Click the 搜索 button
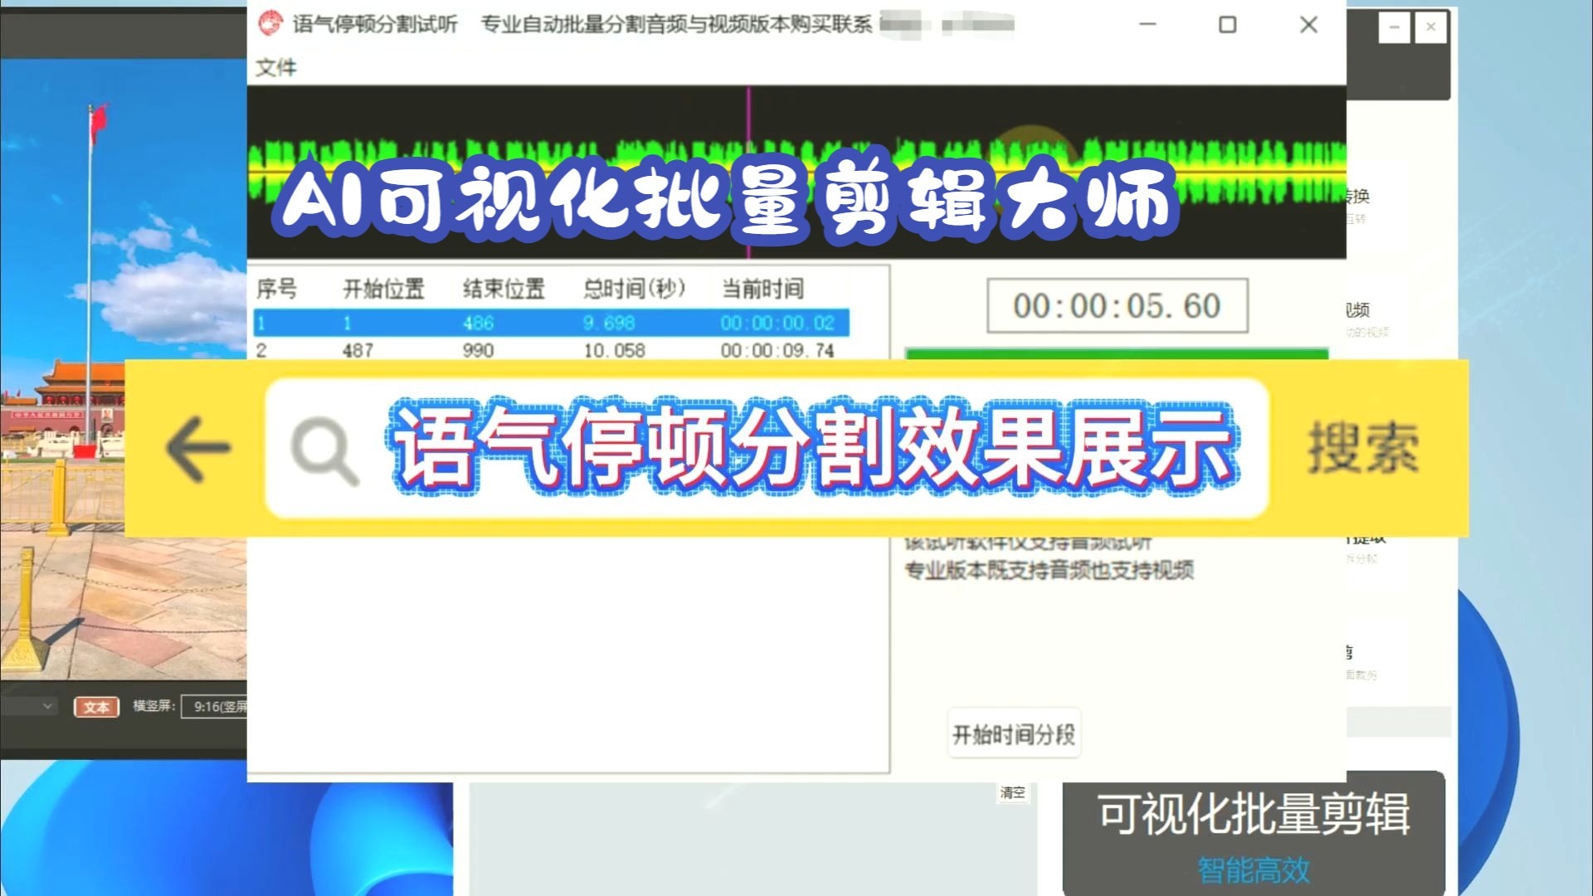The image size is (1593, 896). point(1363,448)
